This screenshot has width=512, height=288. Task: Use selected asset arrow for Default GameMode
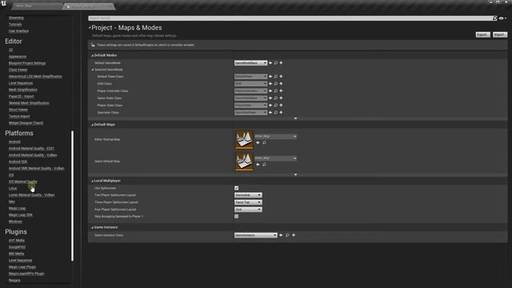270,62
